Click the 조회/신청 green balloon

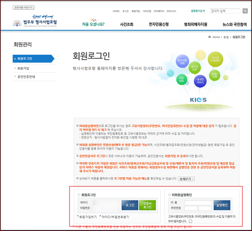(x=215, y=75)
